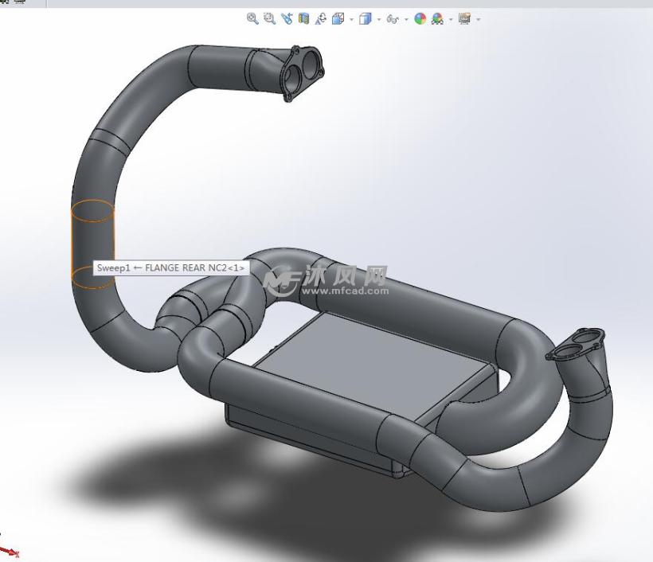Click the Display Style icon
The height and width of the screenshot is (562, 653).
coord(365,18)
